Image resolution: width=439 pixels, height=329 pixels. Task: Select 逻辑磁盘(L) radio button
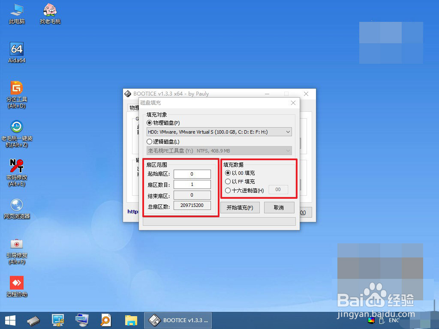coord(163,141)
